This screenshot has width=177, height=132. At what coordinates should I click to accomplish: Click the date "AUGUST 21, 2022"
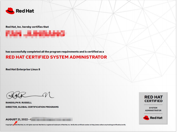(17, 119)
